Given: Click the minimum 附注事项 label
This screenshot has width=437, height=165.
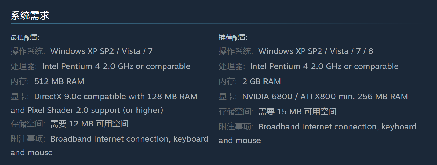Looking at the screenshot, I should [x=28, y=139].
